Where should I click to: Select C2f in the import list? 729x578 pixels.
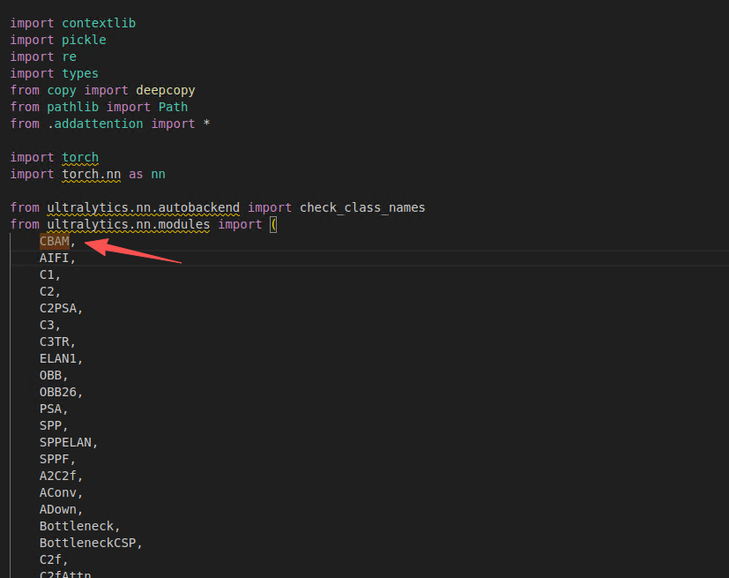pyautogui.click(x=50, y=559)
